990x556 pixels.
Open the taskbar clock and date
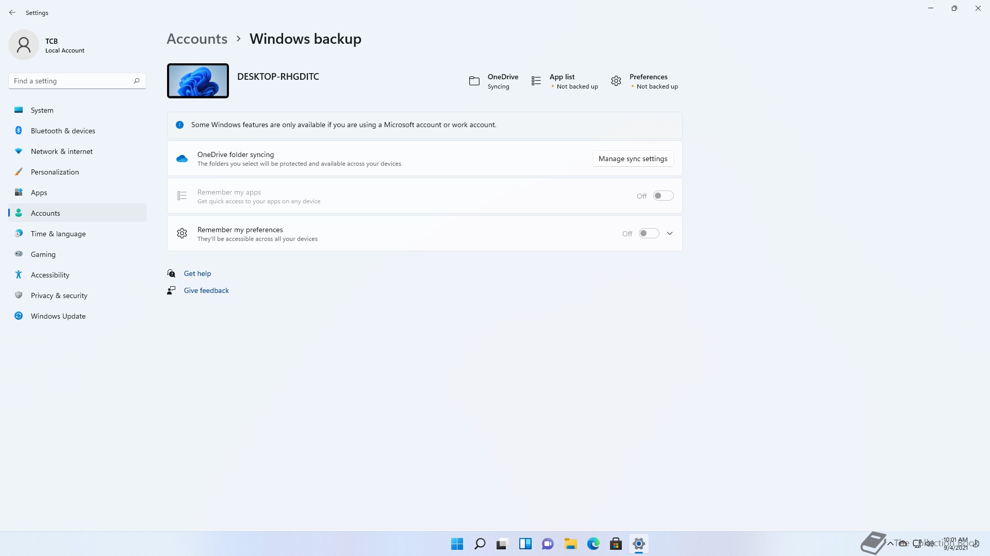coord(955,544)
